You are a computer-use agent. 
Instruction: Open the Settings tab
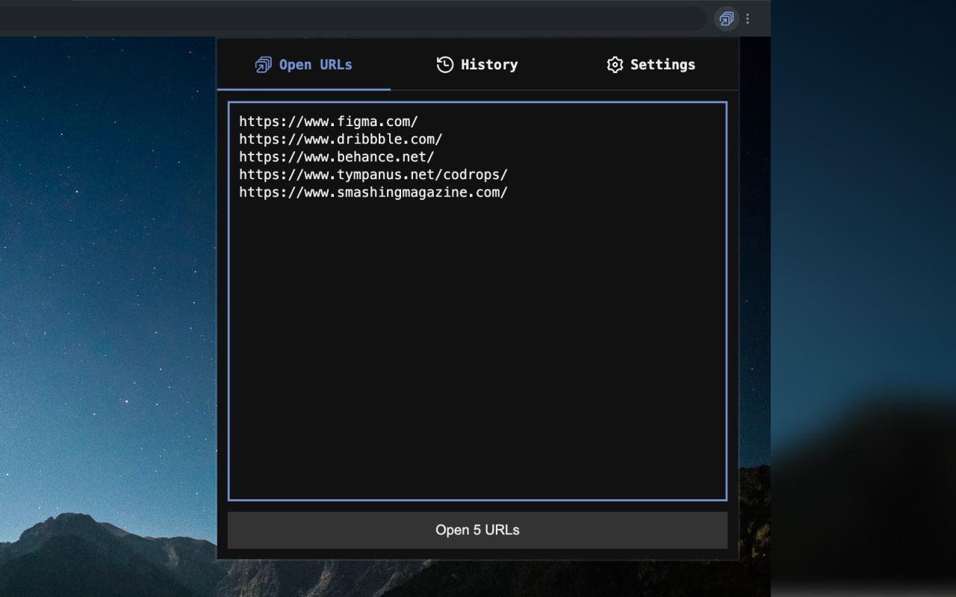click(x=651, y=65)
